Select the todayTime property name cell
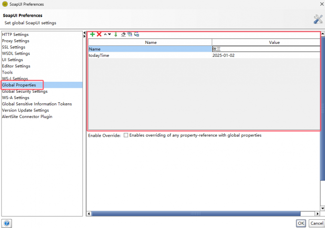 [x=150, y=55]
